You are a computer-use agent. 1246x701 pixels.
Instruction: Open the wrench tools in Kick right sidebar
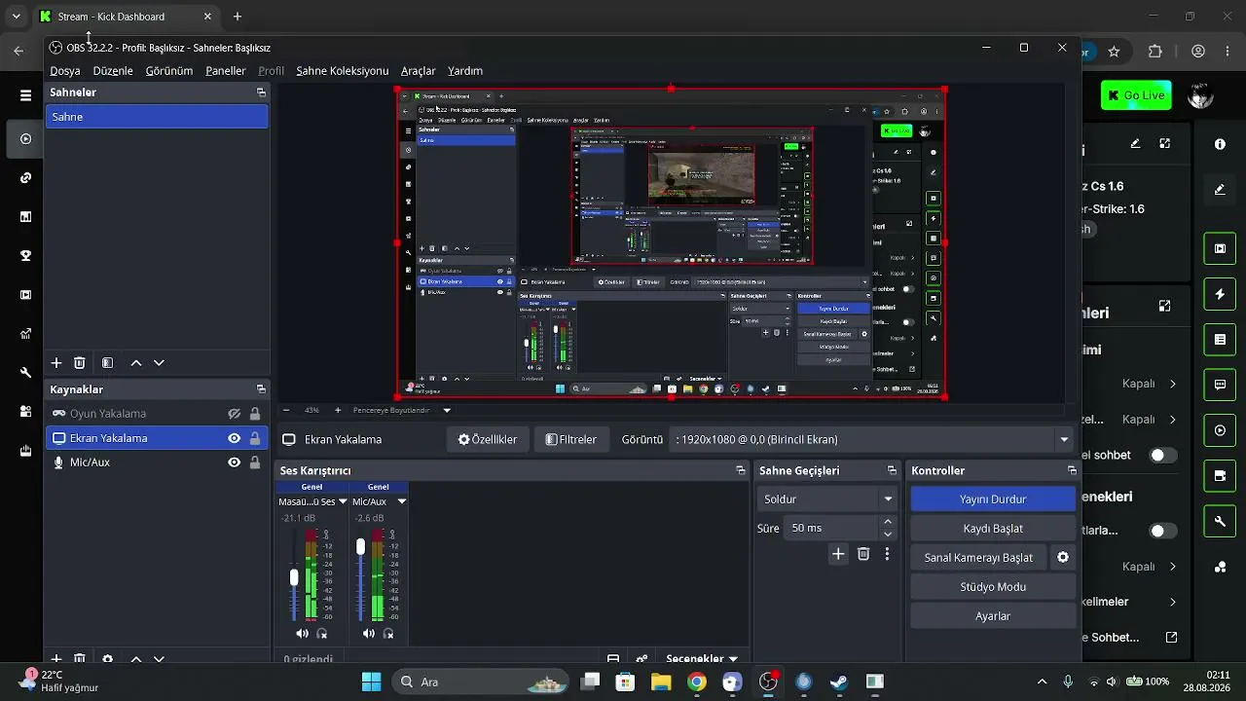point(1220,521)
